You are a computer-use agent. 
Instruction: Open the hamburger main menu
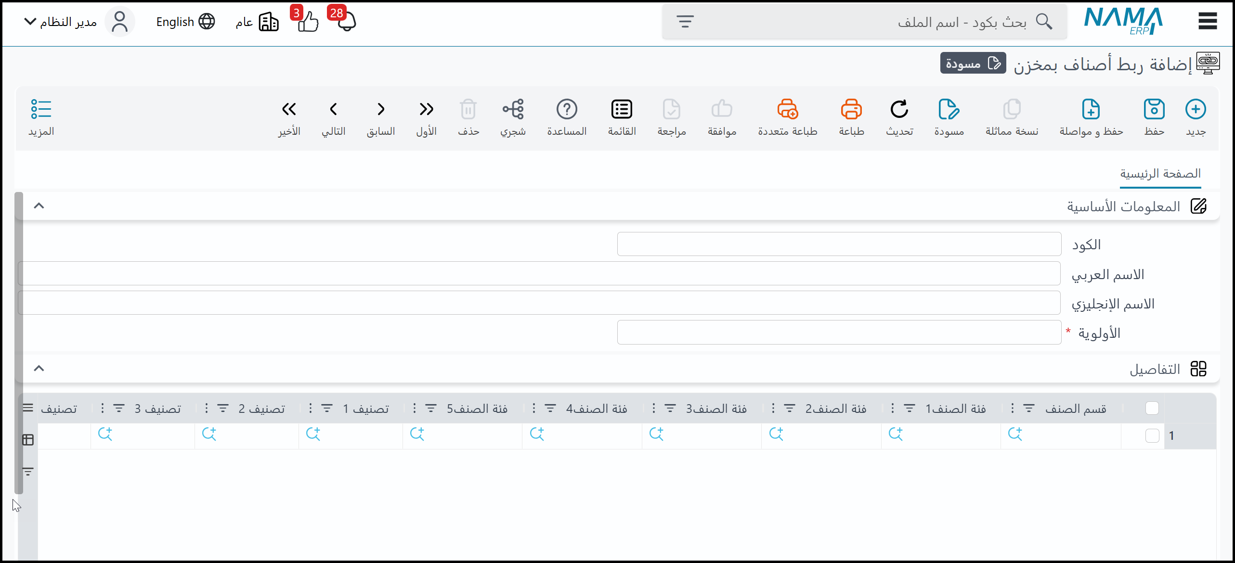[1207, 21]
